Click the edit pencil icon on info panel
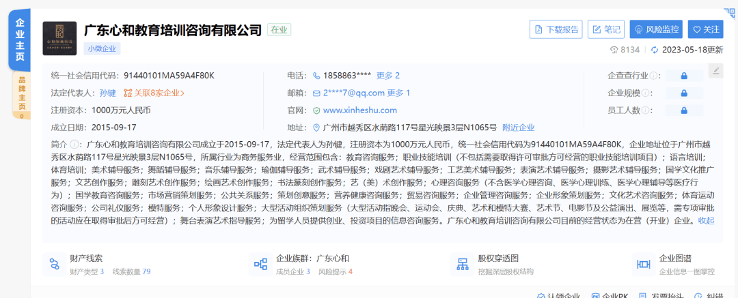 715,70
